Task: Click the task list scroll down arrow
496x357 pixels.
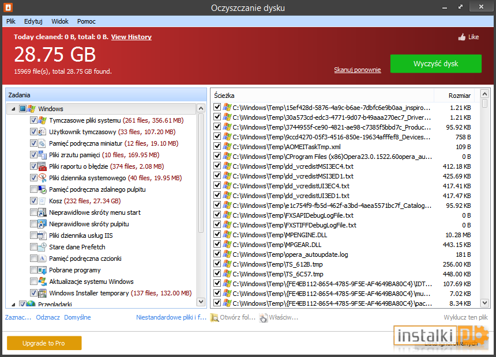Action: pyautogui.click(x=201, y=302)
